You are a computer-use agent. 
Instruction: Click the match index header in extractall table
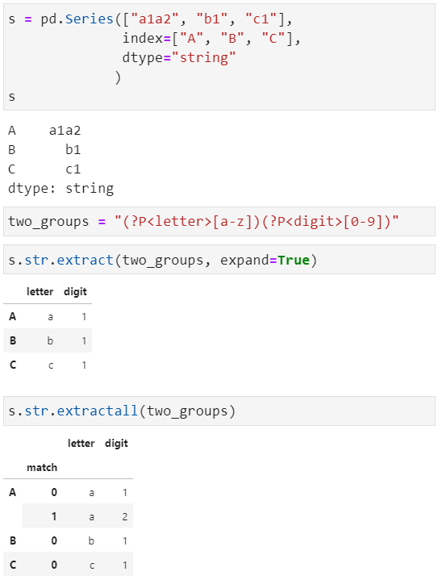click(42, 468)
